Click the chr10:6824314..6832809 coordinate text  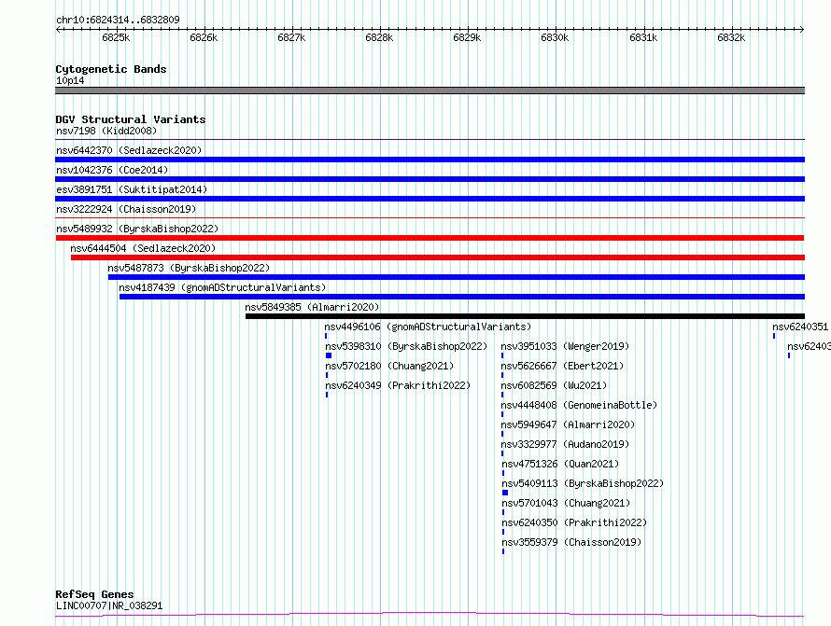pyautogui.click(x=118, y=20)
